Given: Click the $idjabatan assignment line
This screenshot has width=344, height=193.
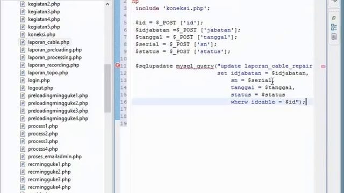Looking at the screenshot, I should click(188, 30).
